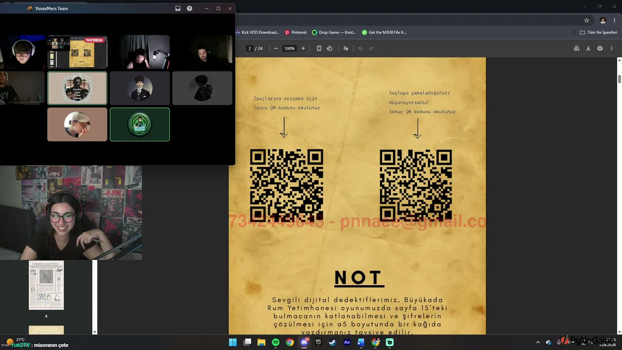
Task: Select the live YAYINDA screen share tile
Action: [x=77, y=52]
